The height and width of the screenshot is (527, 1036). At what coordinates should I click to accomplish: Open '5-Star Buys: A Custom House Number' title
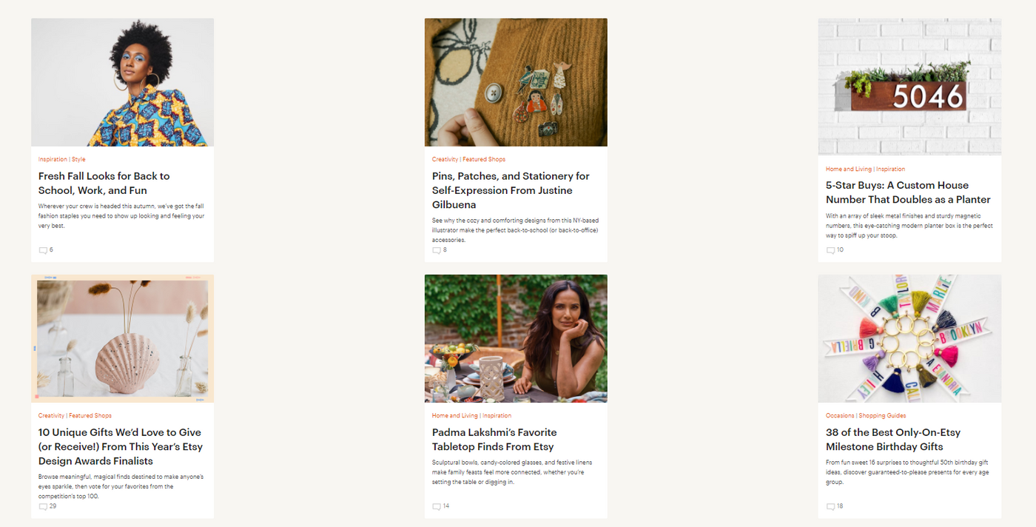[x=908, y=192]
